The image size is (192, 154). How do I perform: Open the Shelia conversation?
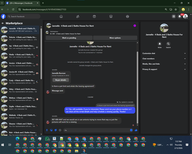coord(20,56)
